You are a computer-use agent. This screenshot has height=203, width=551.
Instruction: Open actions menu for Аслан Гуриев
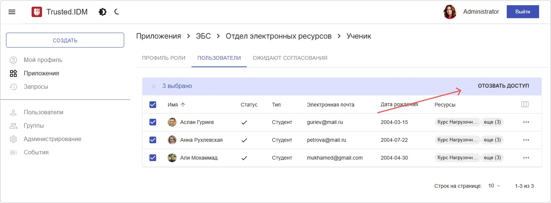(x=526, y=122)
